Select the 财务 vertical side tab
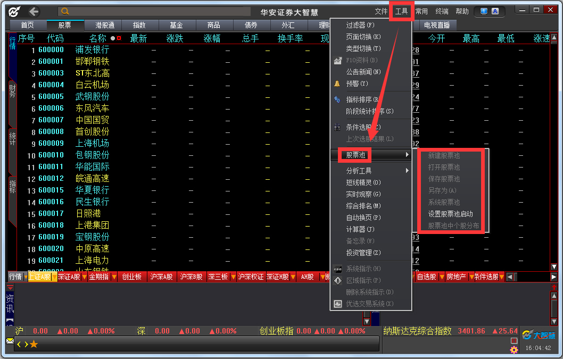Screen dimensions: 563x359 coord(12,91)
